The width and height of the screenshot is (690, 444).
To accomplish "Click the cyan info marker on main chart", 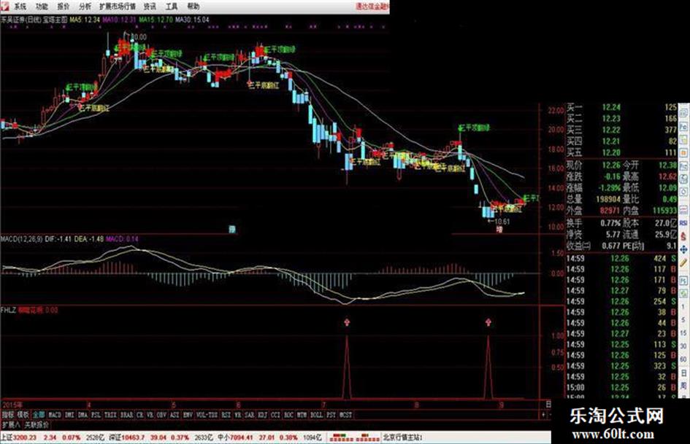I will click(x=232, y=229).
